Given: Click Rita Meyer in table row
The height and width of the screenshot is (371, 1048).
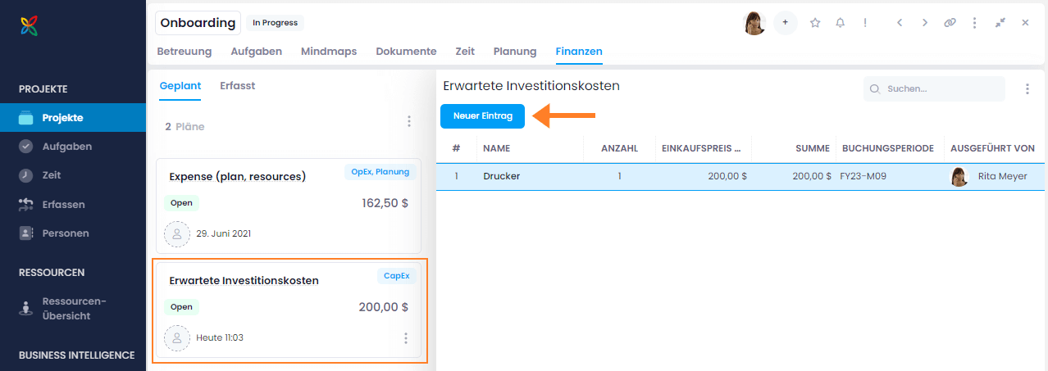Looking at the screenshot, I should (x=1003, y=176).
